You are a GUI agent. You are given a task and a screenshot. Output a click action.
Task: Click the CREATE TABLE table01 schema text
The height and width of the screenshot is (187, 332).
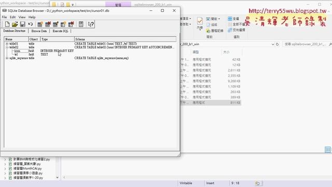(105, 44)
